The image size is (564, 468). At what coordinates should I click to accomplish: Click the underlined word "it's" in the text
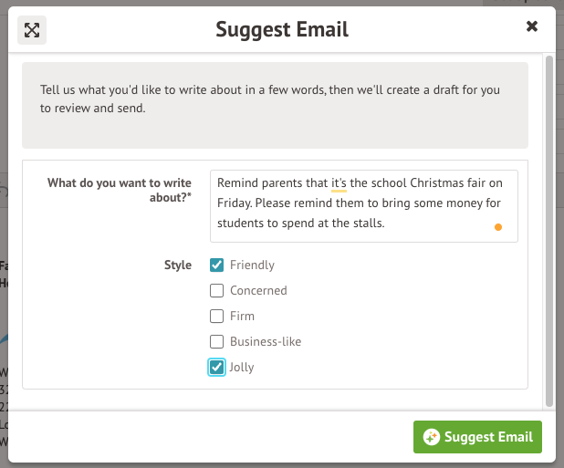[339, 182]
